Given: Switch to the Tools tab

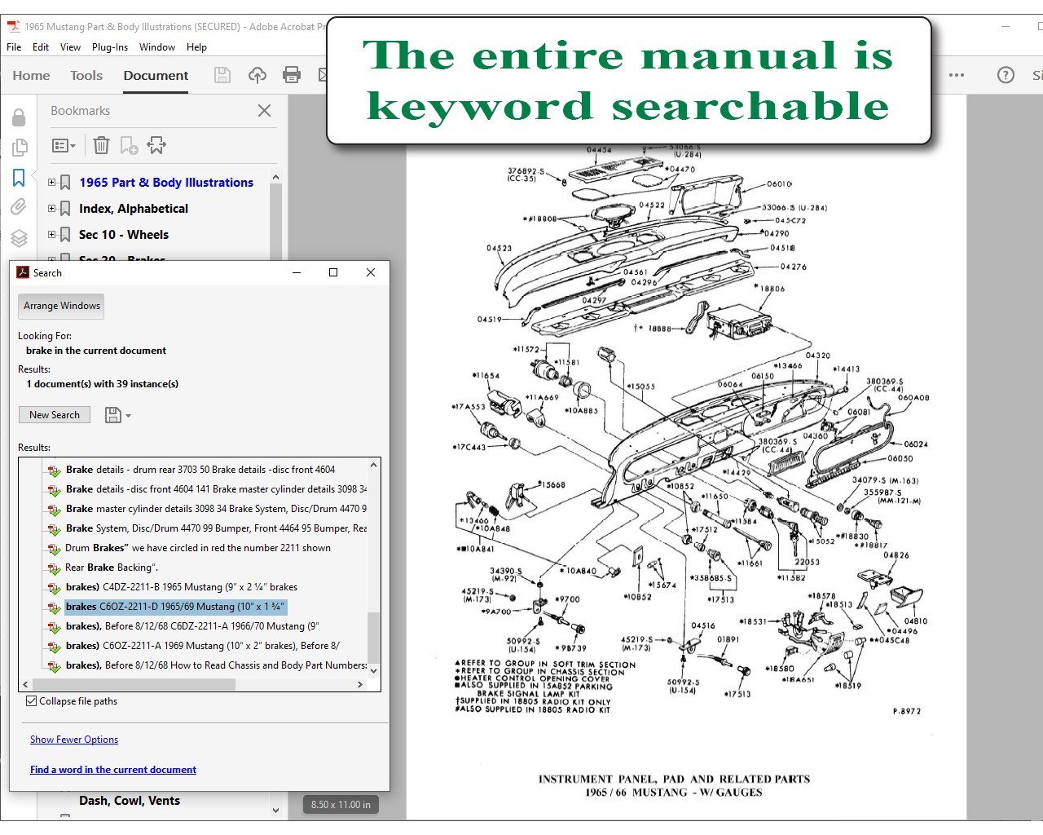Looking at the screenshot, I should point(86,75).
